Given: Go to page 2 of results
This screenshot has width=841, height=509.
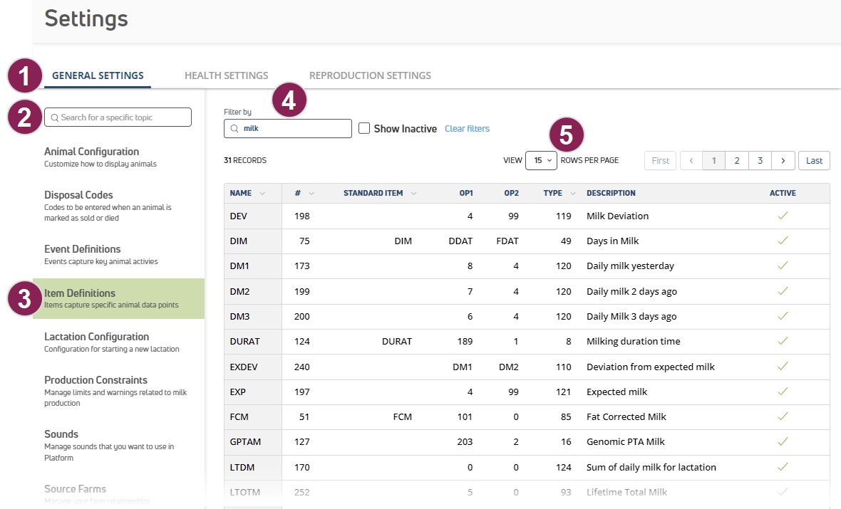Looking at the screenshot, I should 737,161.
